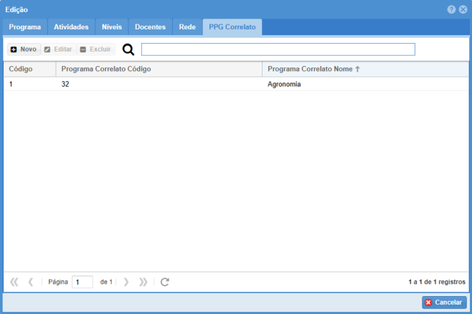Open the help question mark icon

[x=451, y=9]
